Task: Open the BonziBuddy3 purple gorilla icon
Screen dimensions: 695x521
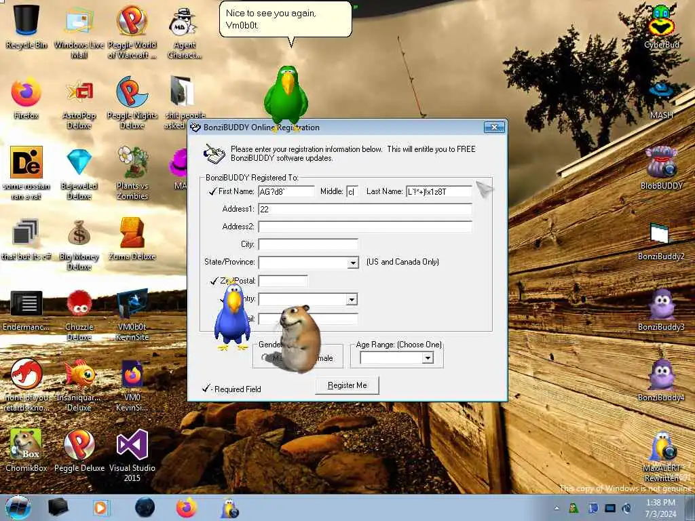Action: (661, 309)
